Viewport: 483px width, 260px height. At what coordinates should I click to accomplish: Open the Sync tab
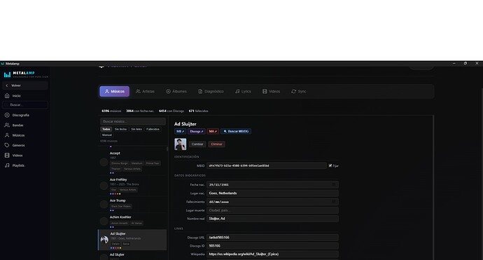[299, 91]
